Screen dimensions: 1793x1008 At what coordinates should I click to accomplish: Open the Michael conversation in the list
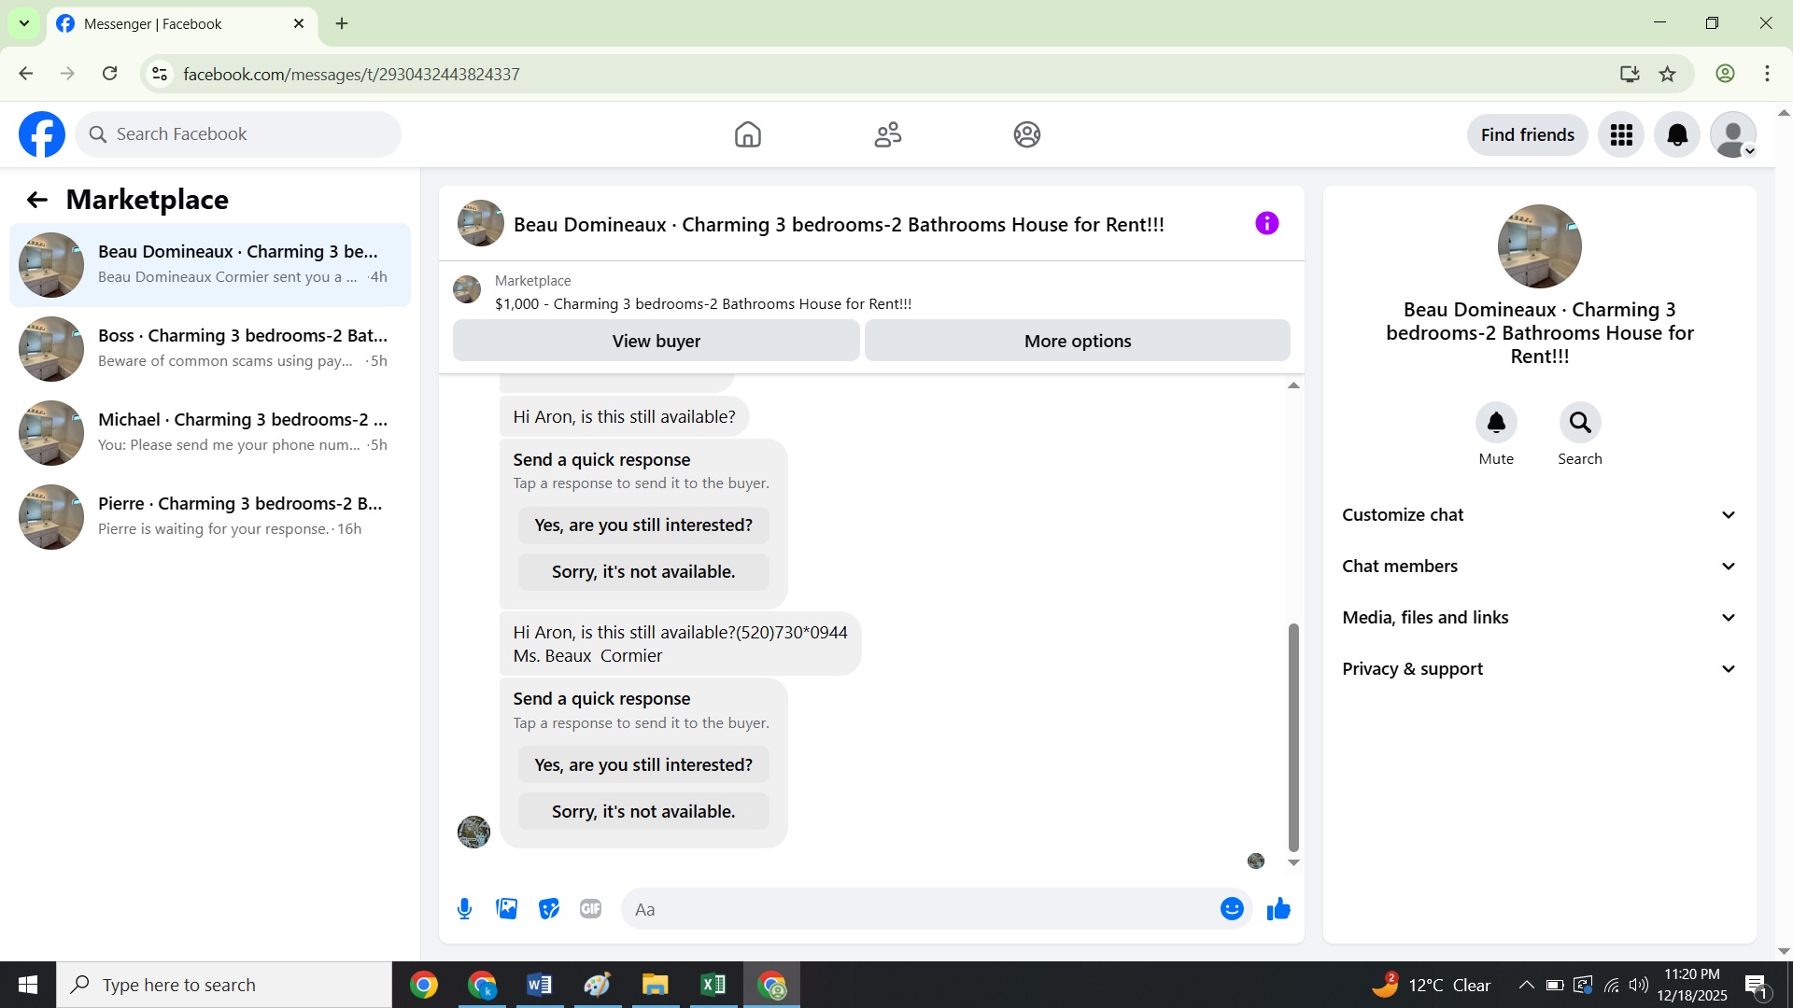(x=210, y=432)
